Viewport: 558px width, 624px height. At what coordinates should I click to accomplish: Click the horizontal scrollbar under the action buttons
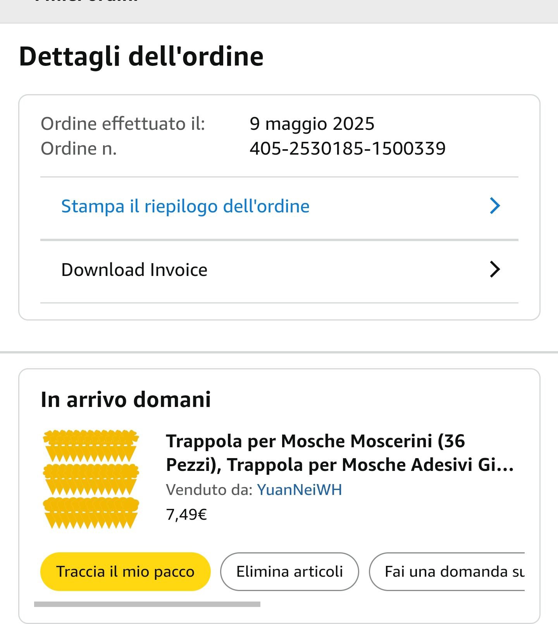147,604
